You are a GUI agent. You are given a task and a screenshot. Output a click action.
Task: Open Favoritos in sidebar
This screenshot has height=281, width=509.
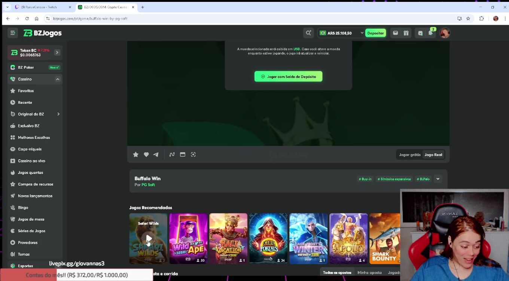[35, 91]
